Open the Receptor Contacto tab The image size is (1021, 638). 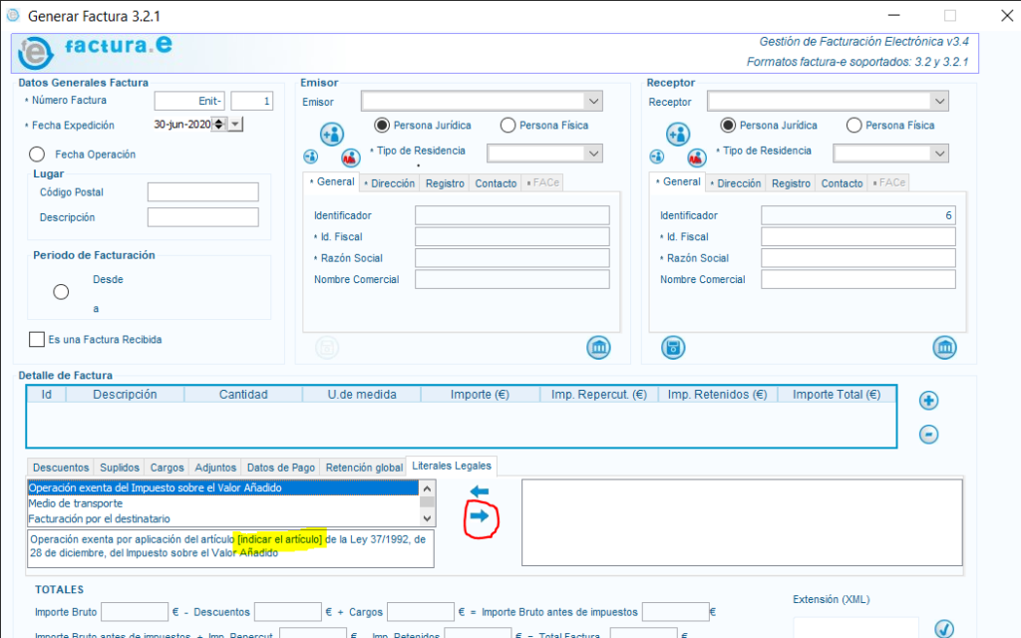coord(842,183)
